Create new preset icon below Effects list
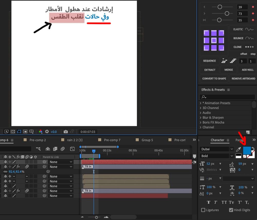Viewport: 257px width, 220px height. 248,132
